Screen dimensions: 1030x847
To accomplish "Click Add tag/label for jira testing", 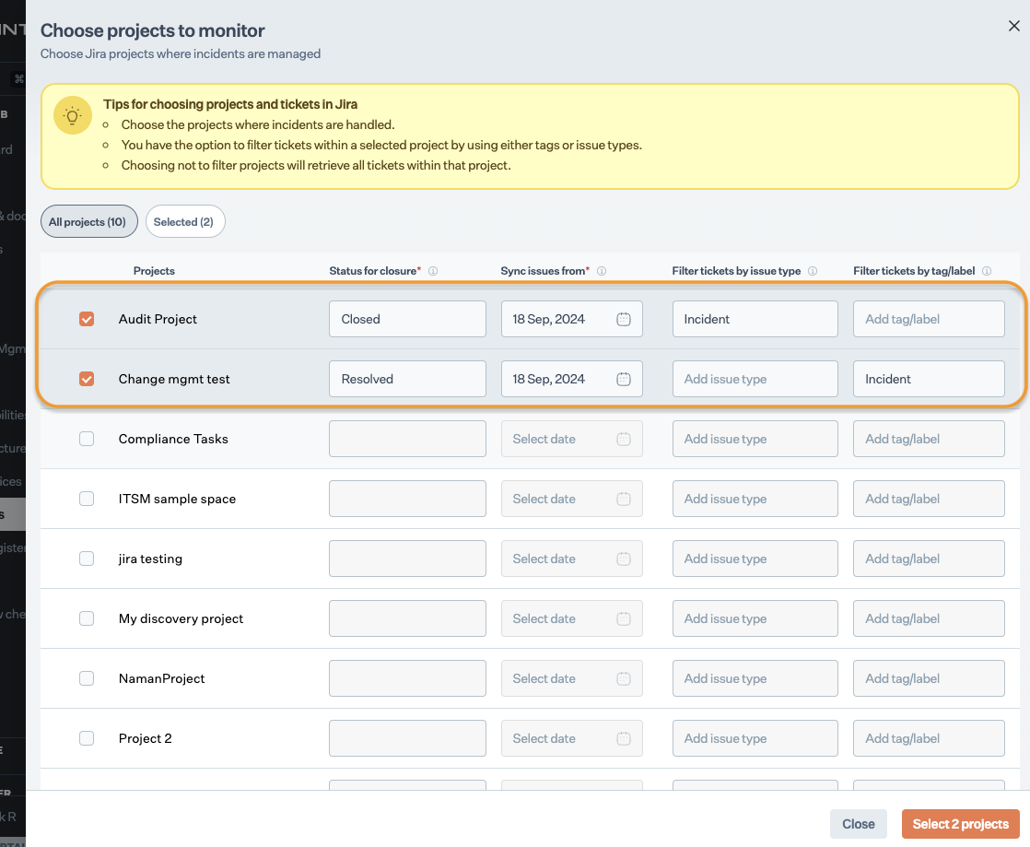I will [x=929, y=559].
